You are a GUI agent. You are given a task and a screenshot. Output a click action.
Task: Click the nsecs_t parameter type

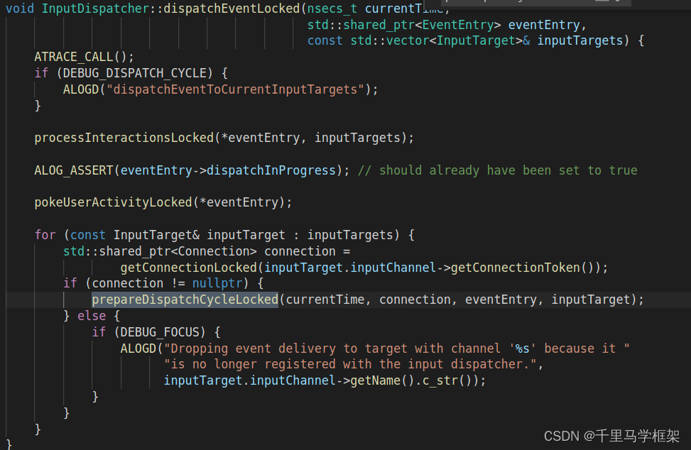332,9
